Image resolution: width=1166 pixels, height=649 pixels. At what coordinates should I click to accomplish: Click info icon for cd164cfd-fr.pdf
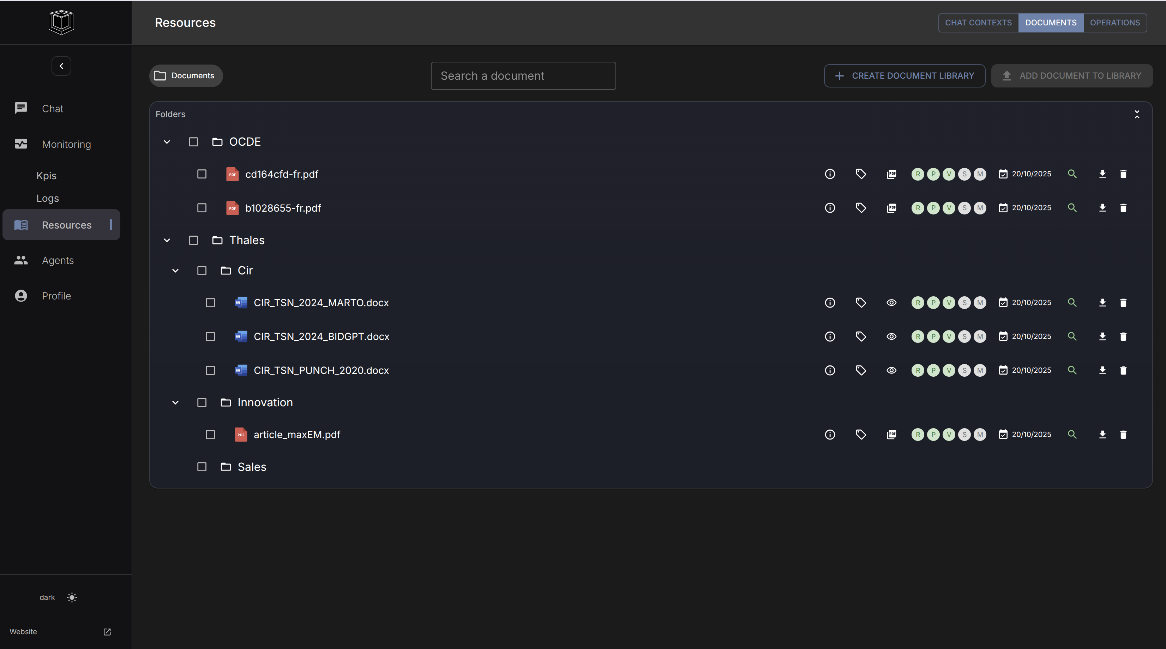830,174
